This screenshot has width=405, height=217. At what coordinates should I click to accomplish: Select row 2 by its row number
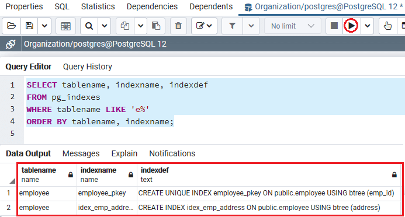pos(9,208)
